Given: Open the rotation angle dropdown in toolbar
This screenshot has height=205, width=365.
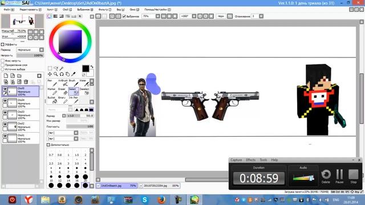Looking at the screenshot, I should (194, 17).
